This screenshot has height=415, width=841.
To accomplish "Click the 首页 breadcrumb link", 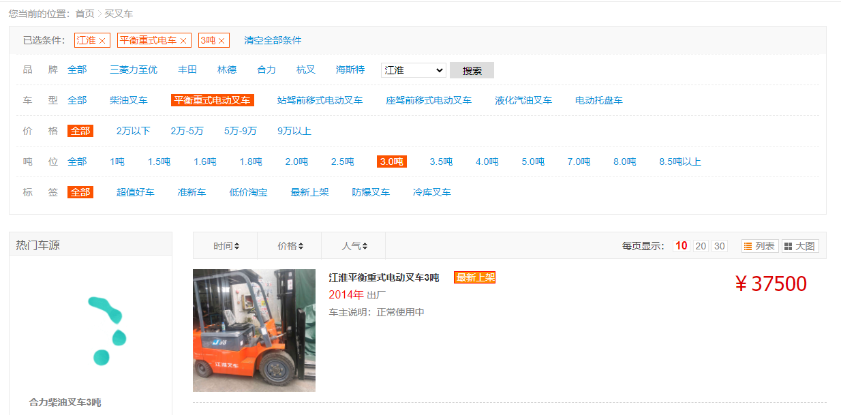I will [87, 13].
